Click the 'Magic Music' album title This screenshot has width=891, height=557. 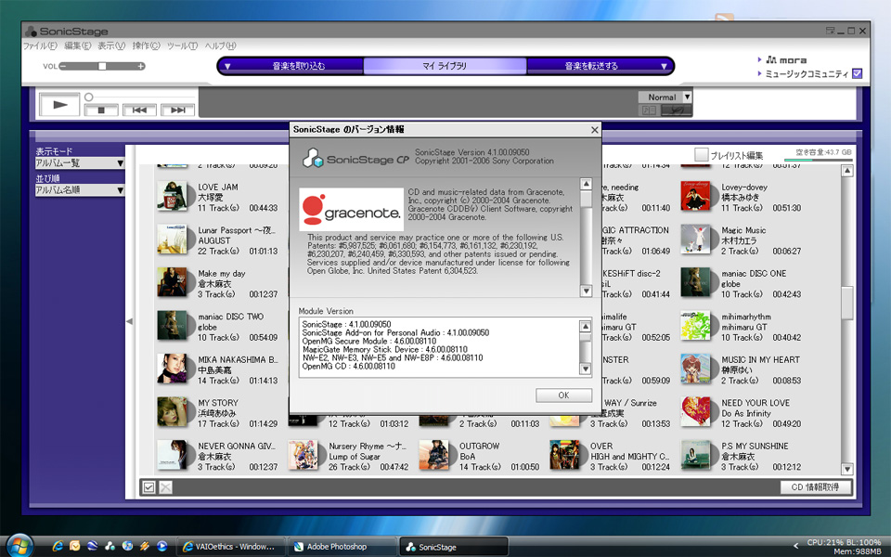743,230
